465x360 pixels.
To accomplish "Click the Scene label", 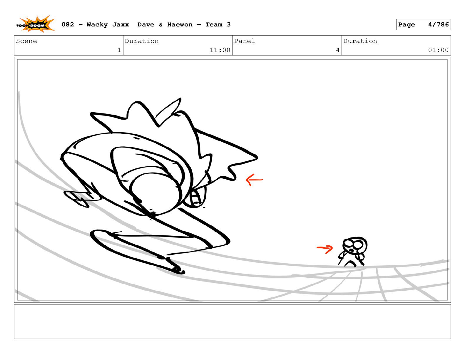I will click(x=27, y=41).
